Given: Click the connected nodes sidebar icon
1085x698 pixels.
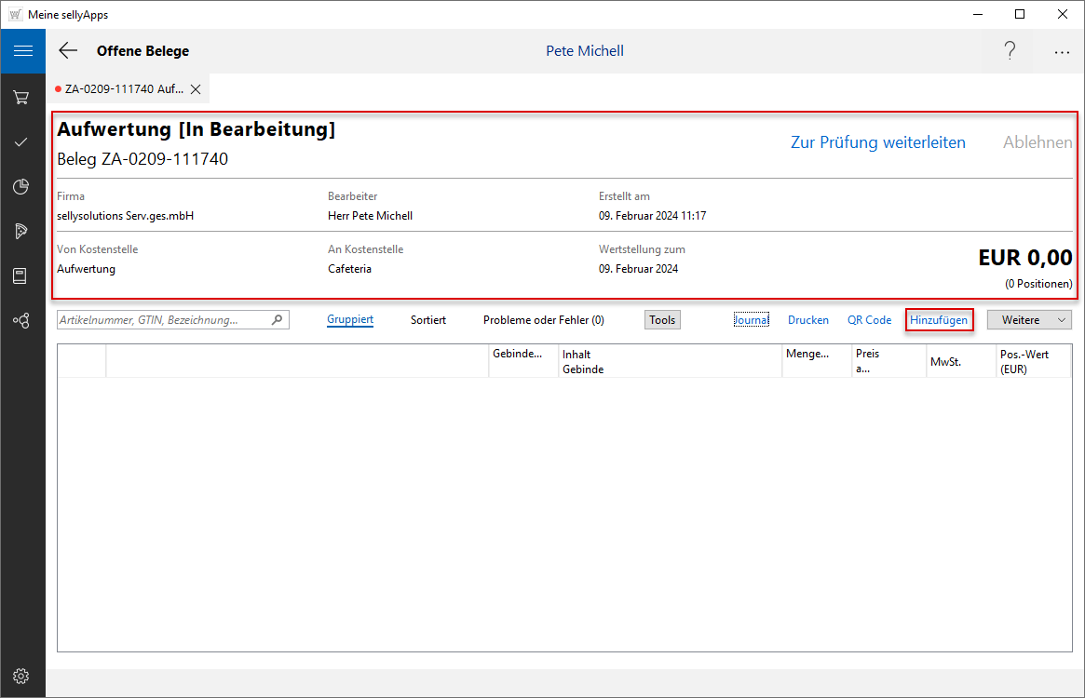Looking at the screenshot, I should [22, 321].
